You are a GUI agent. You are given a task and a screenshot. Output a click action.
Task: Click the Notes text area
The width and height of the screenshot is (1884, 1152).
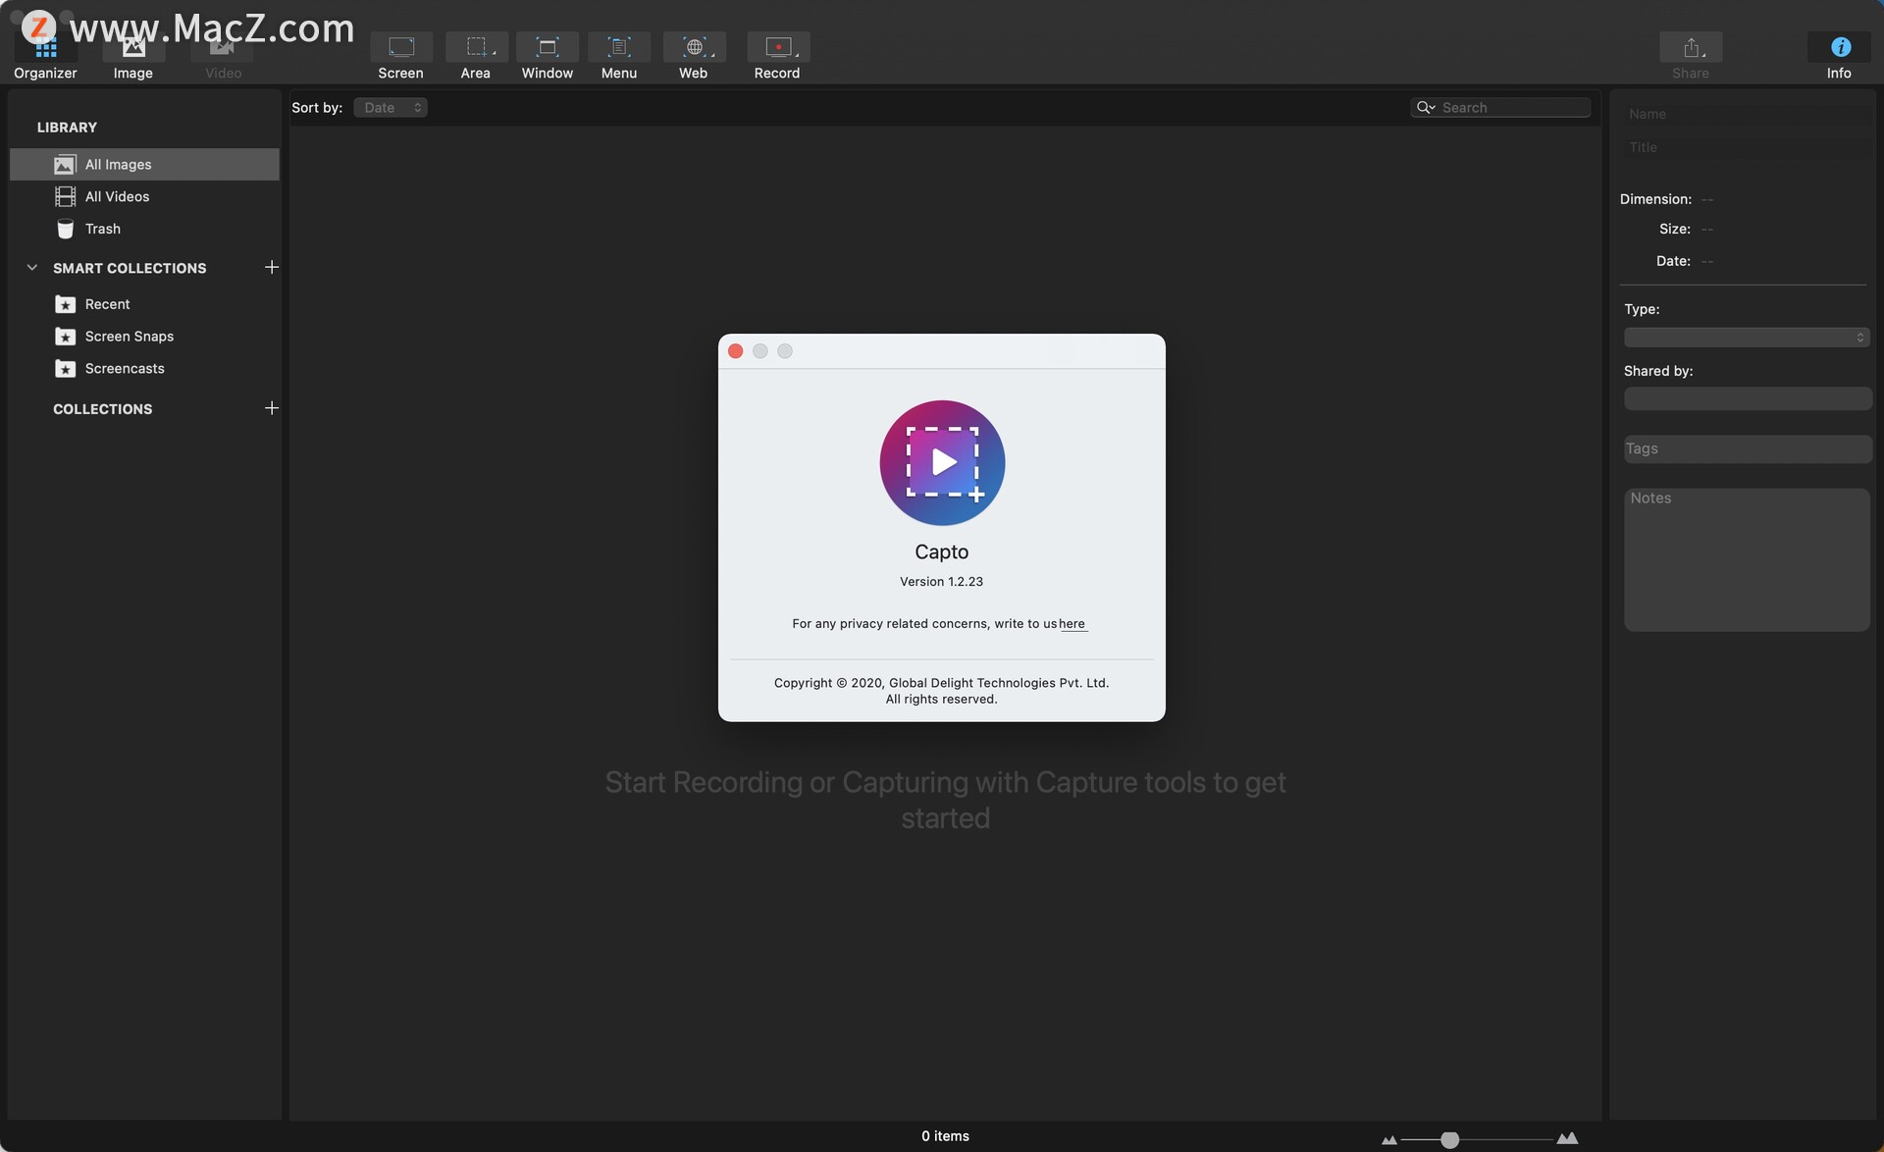1747,559
